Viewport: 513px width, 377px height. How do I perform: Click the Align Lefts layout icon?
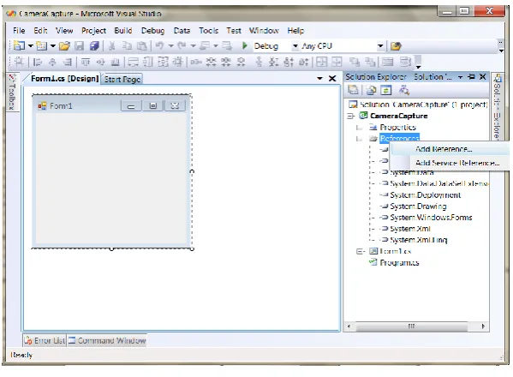coord(38,62)
